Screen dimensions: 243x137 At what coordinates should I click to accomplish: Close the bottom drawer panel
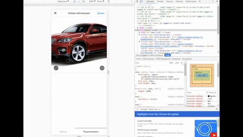[x=217, y=109]
